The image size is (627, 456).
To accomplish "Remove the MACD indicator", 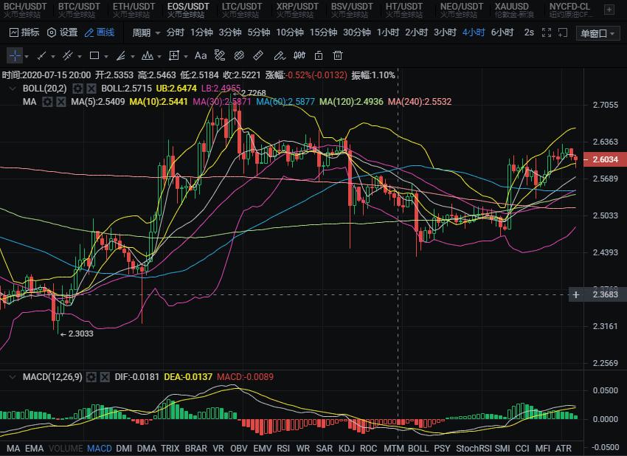I will [x=105, y=377].
